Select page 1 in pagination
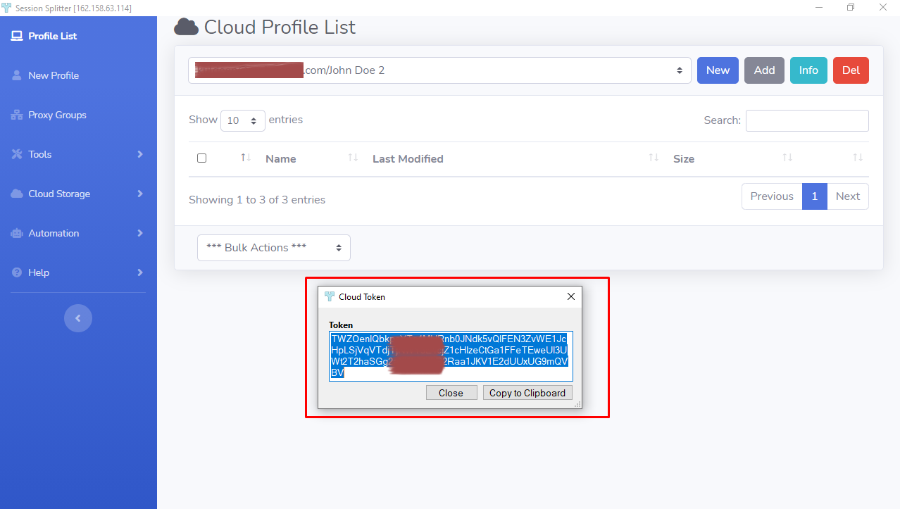 click(815, 196)
